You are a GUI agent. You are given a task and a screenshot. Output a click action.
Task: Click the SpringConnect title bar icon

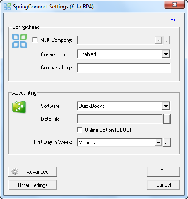(x=7, y=7)
